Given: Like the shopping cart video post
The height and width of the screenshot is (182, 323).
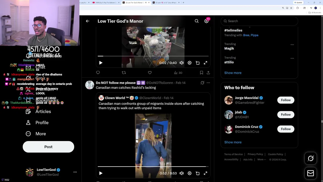Looking at the screenshot, I should coord(150,73).
